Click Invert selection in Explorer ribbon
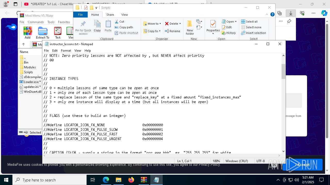This screenshot has width=330, height=185. (x=253, y=33)
